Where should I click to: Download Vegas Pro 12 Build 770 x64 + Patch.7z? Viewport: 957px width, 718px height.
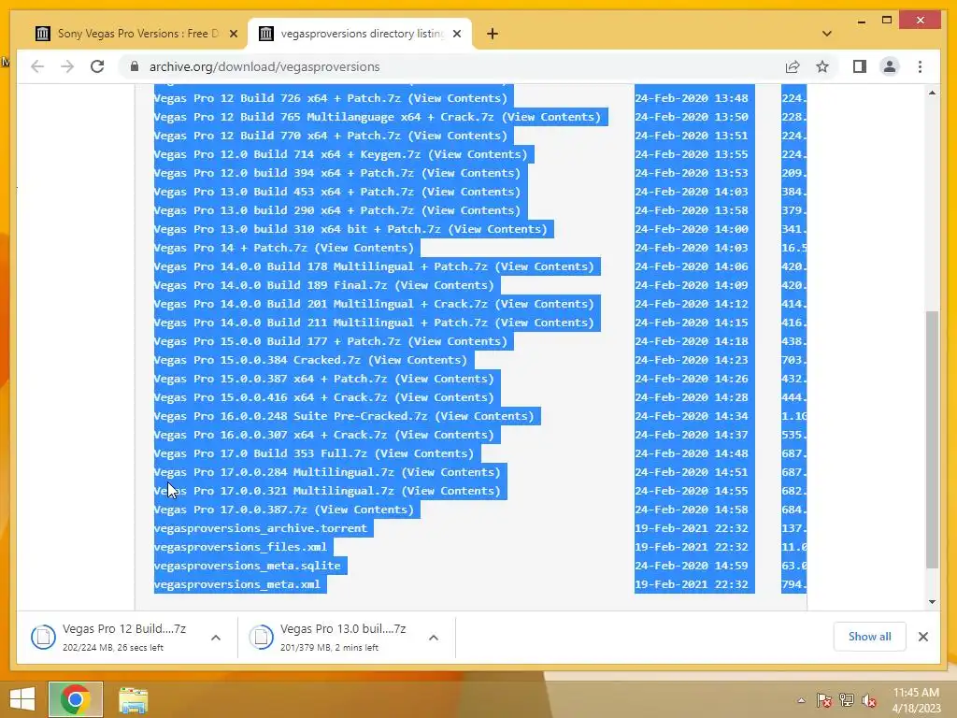277,136
